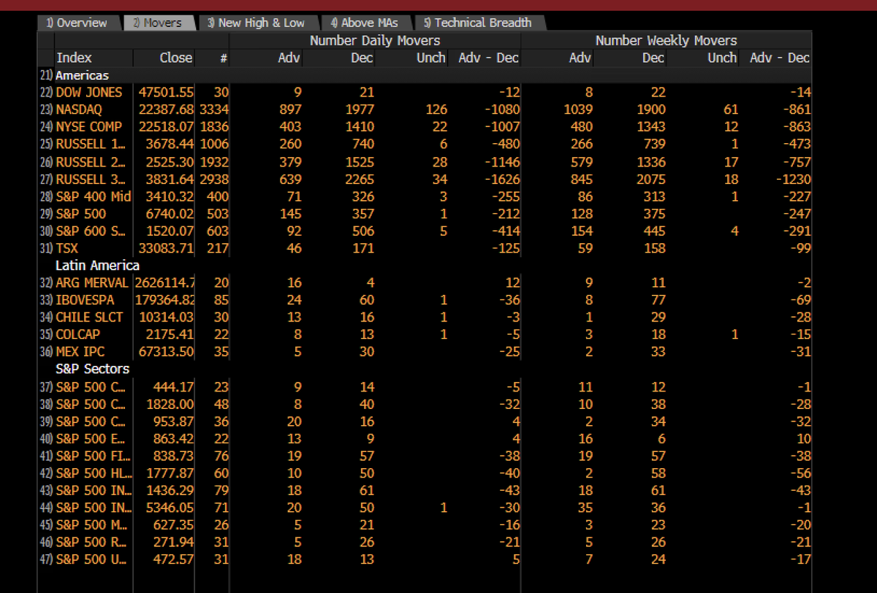
Task: Click S&P 500 close value 6740.02
Action: click(170, 214)
